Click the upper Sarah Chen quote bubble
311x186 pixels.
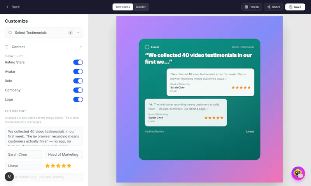pyautogui.click(x=210, y=82)
